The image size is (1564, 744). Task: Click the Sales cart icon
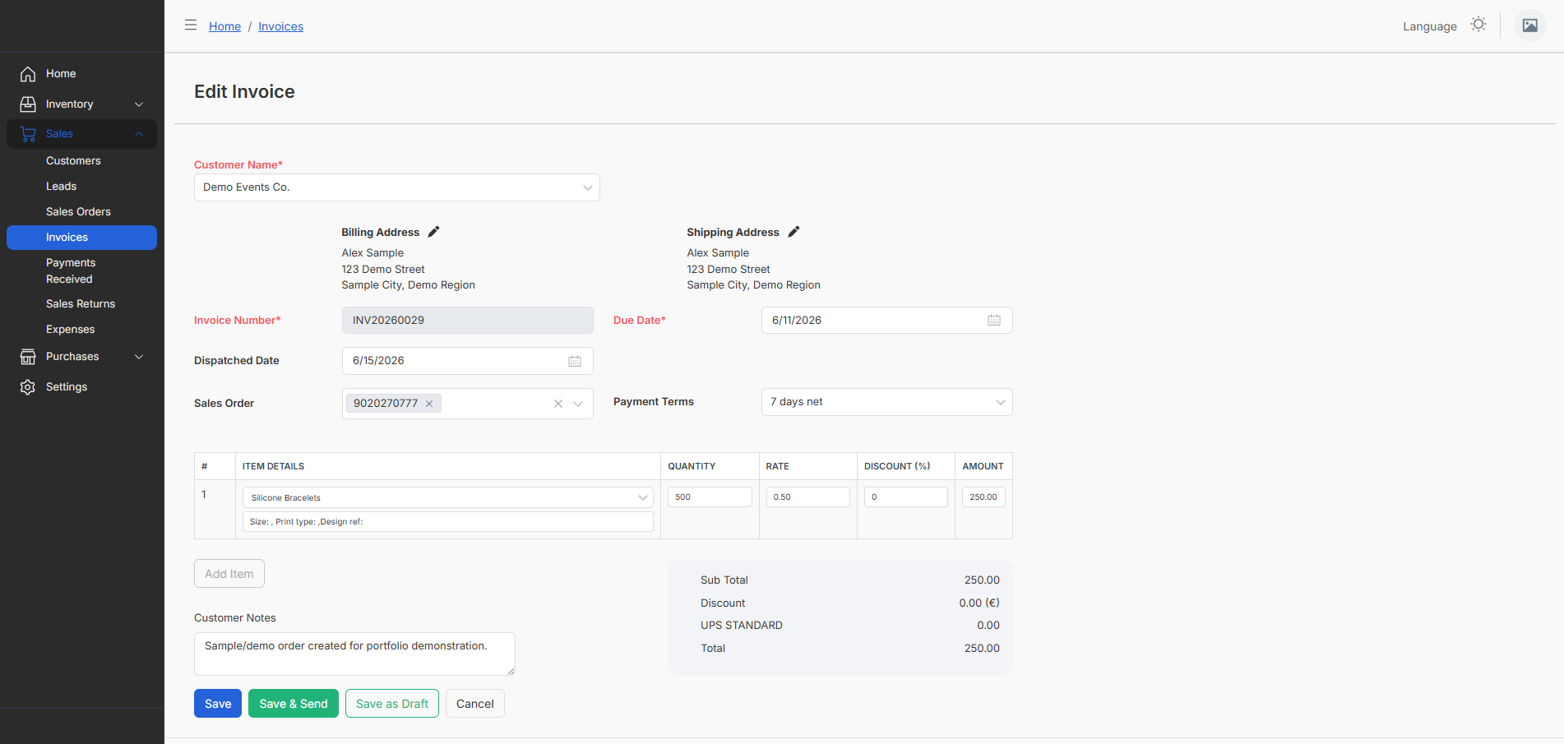tap(28, 134)
